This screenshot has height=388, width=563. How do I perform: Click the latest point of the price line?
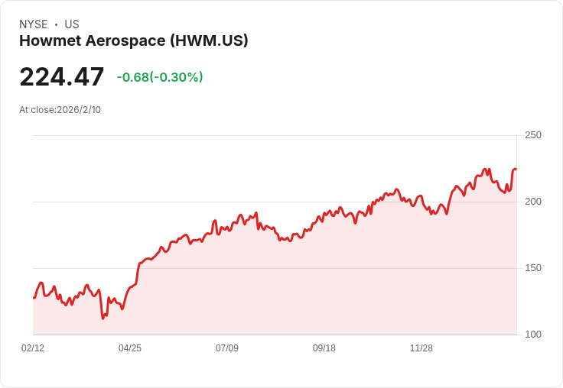pyautogui.click(x=516, y=170)
